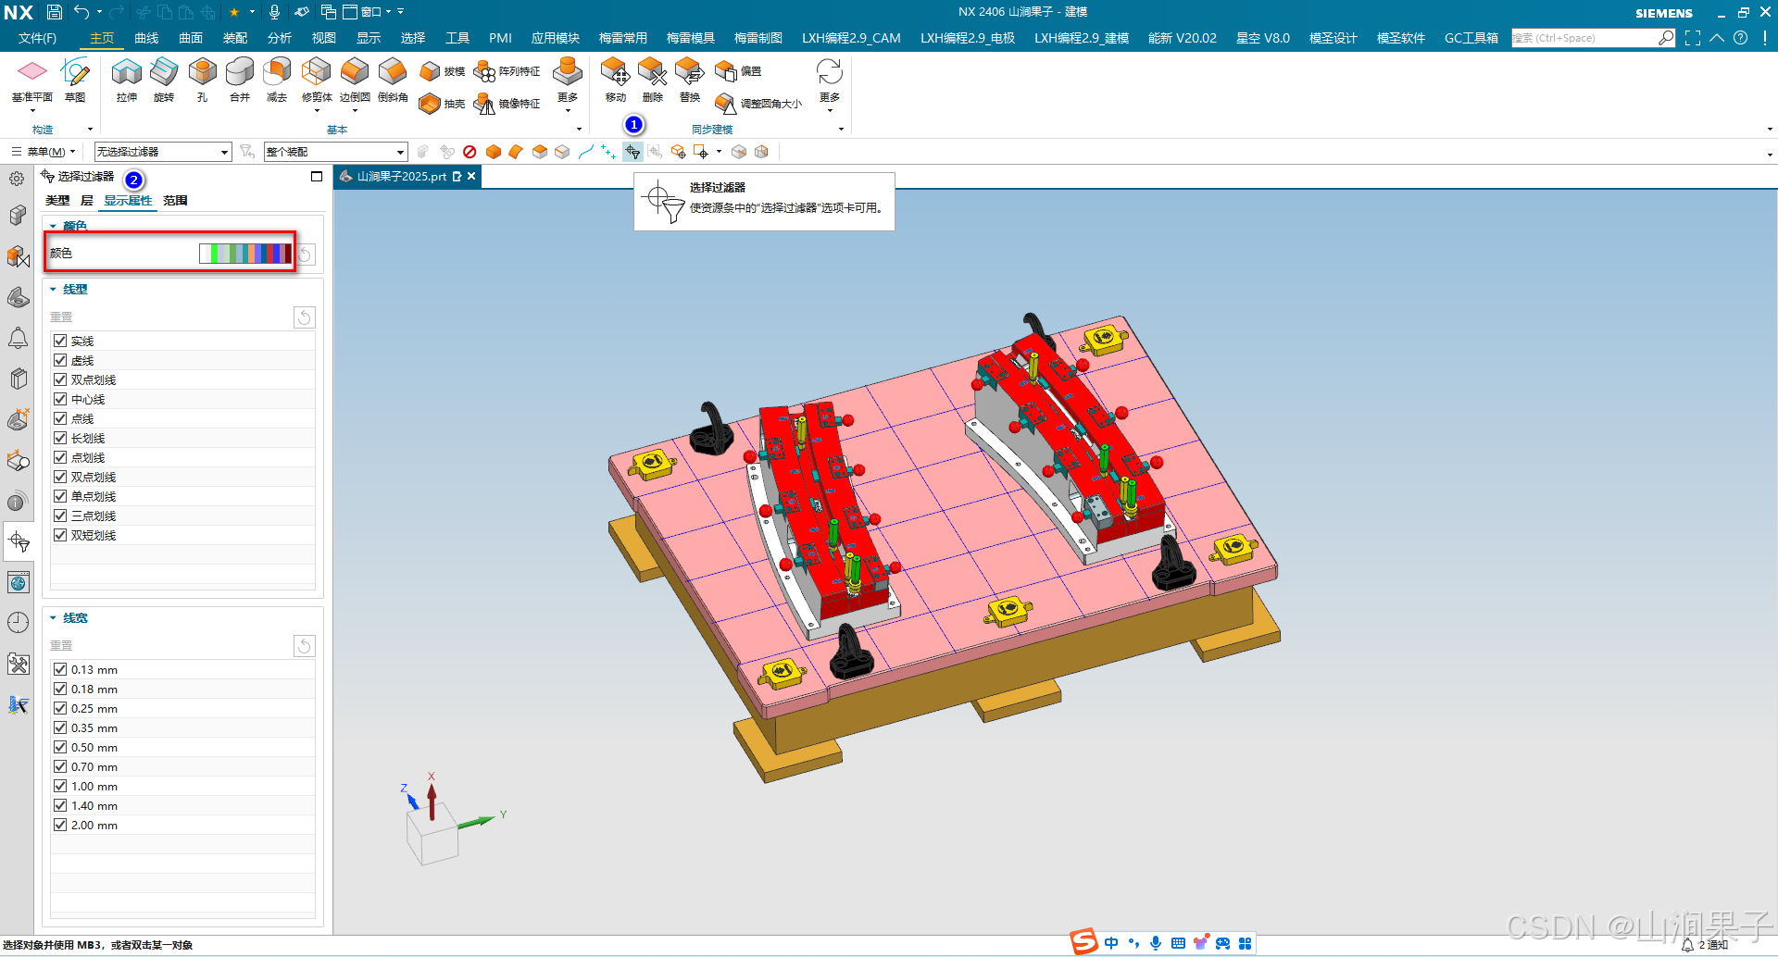Open the 无选择过滤器 filter dropdown

click(163, 152)
